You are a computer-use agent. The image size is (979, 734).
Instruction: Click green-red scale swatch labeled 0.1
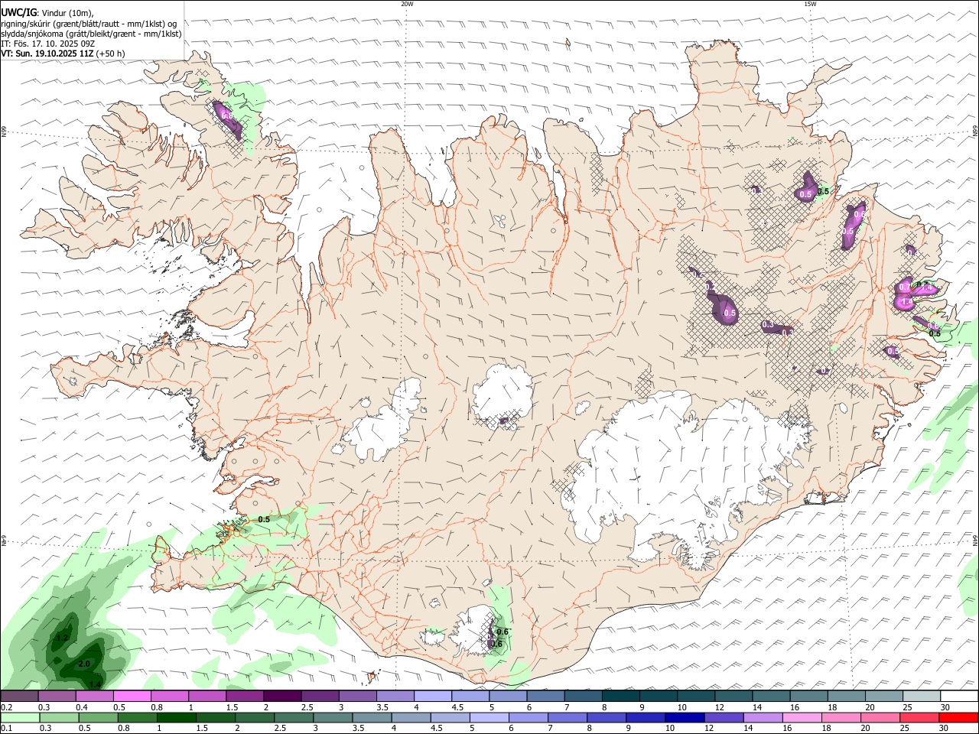tap(20, 718)
